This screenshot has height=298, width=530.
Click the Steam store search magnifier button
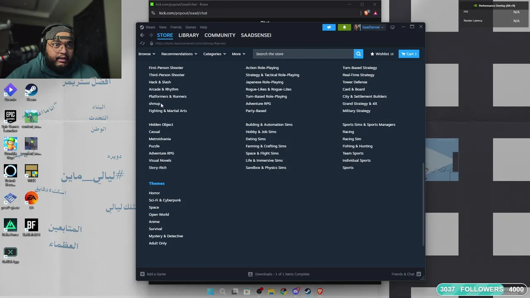pyautogui.click(x=359, y=54)
